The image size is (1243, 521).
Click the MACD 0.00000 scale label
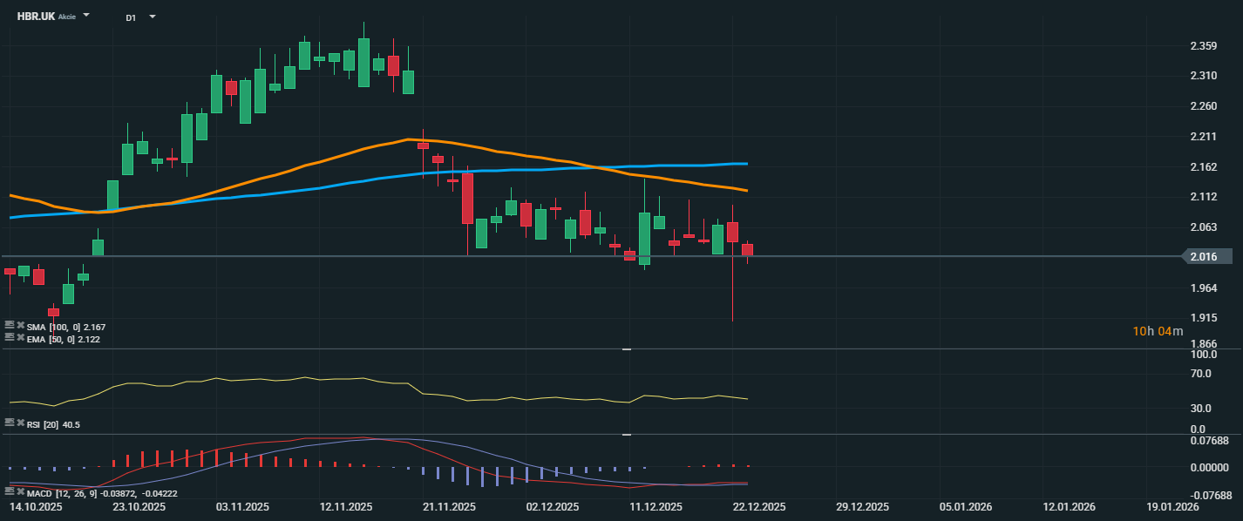[x=1210, y=468]
